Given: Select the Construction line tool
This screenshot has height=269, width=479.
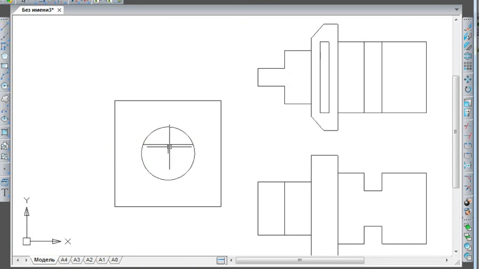Looking at the screenshot, I should pos(4,37).
